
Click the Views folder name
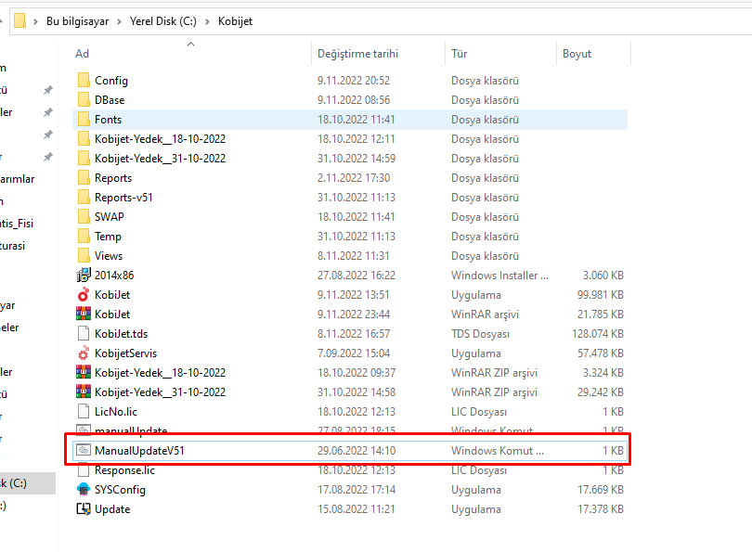109,255
